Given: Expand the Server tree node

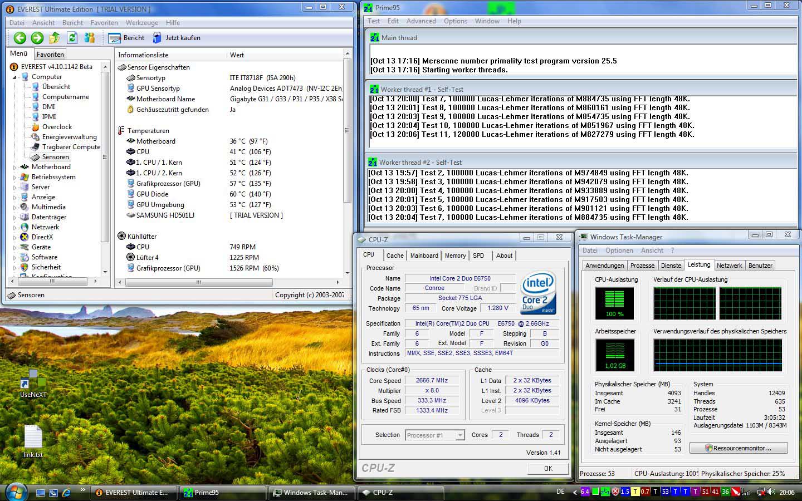Looking at the screenshot, I should tap(15, 187).
